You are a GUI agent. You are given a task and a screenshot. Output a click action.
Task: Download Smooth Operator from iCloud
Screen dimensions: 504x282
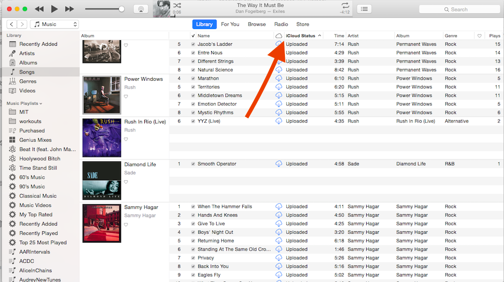click(x=279, y=164)
